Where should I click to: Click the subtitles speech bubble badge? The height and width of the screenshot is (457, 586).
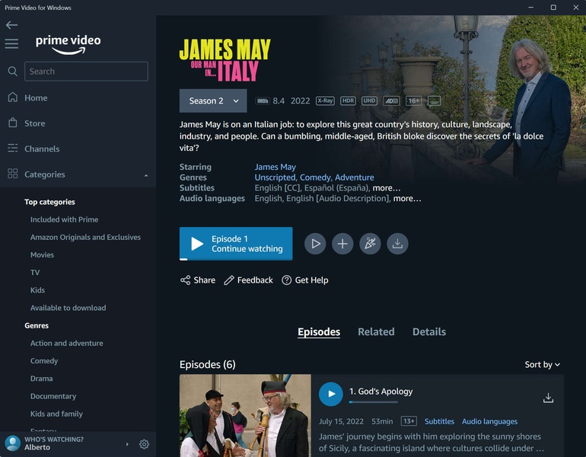(434, 101)
